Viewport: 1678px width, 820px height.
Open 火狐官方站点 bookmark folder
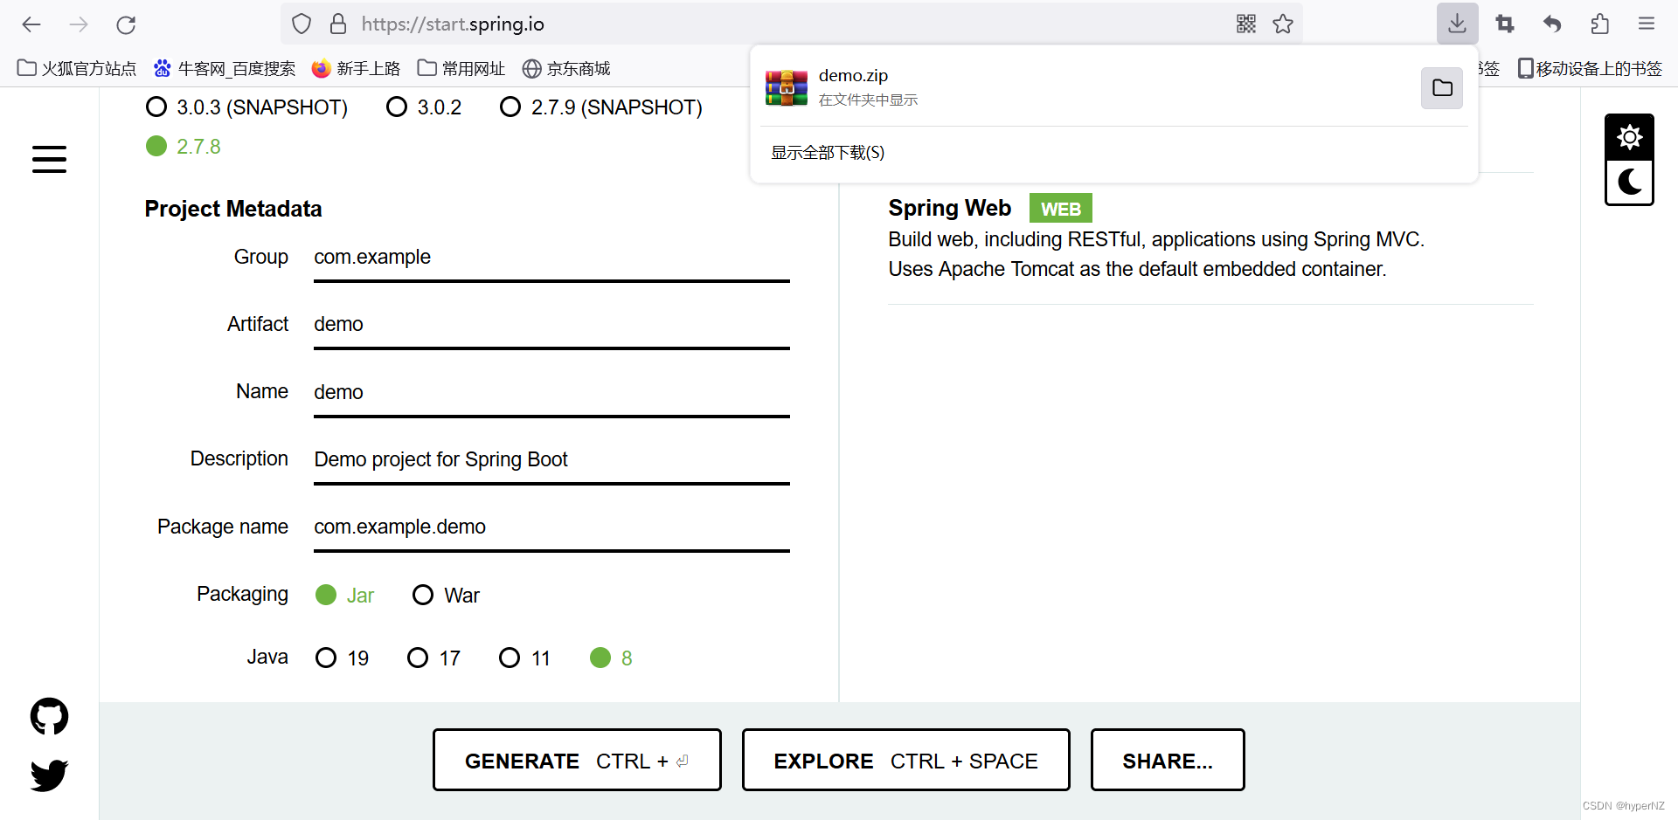click(x=77, y=68)
